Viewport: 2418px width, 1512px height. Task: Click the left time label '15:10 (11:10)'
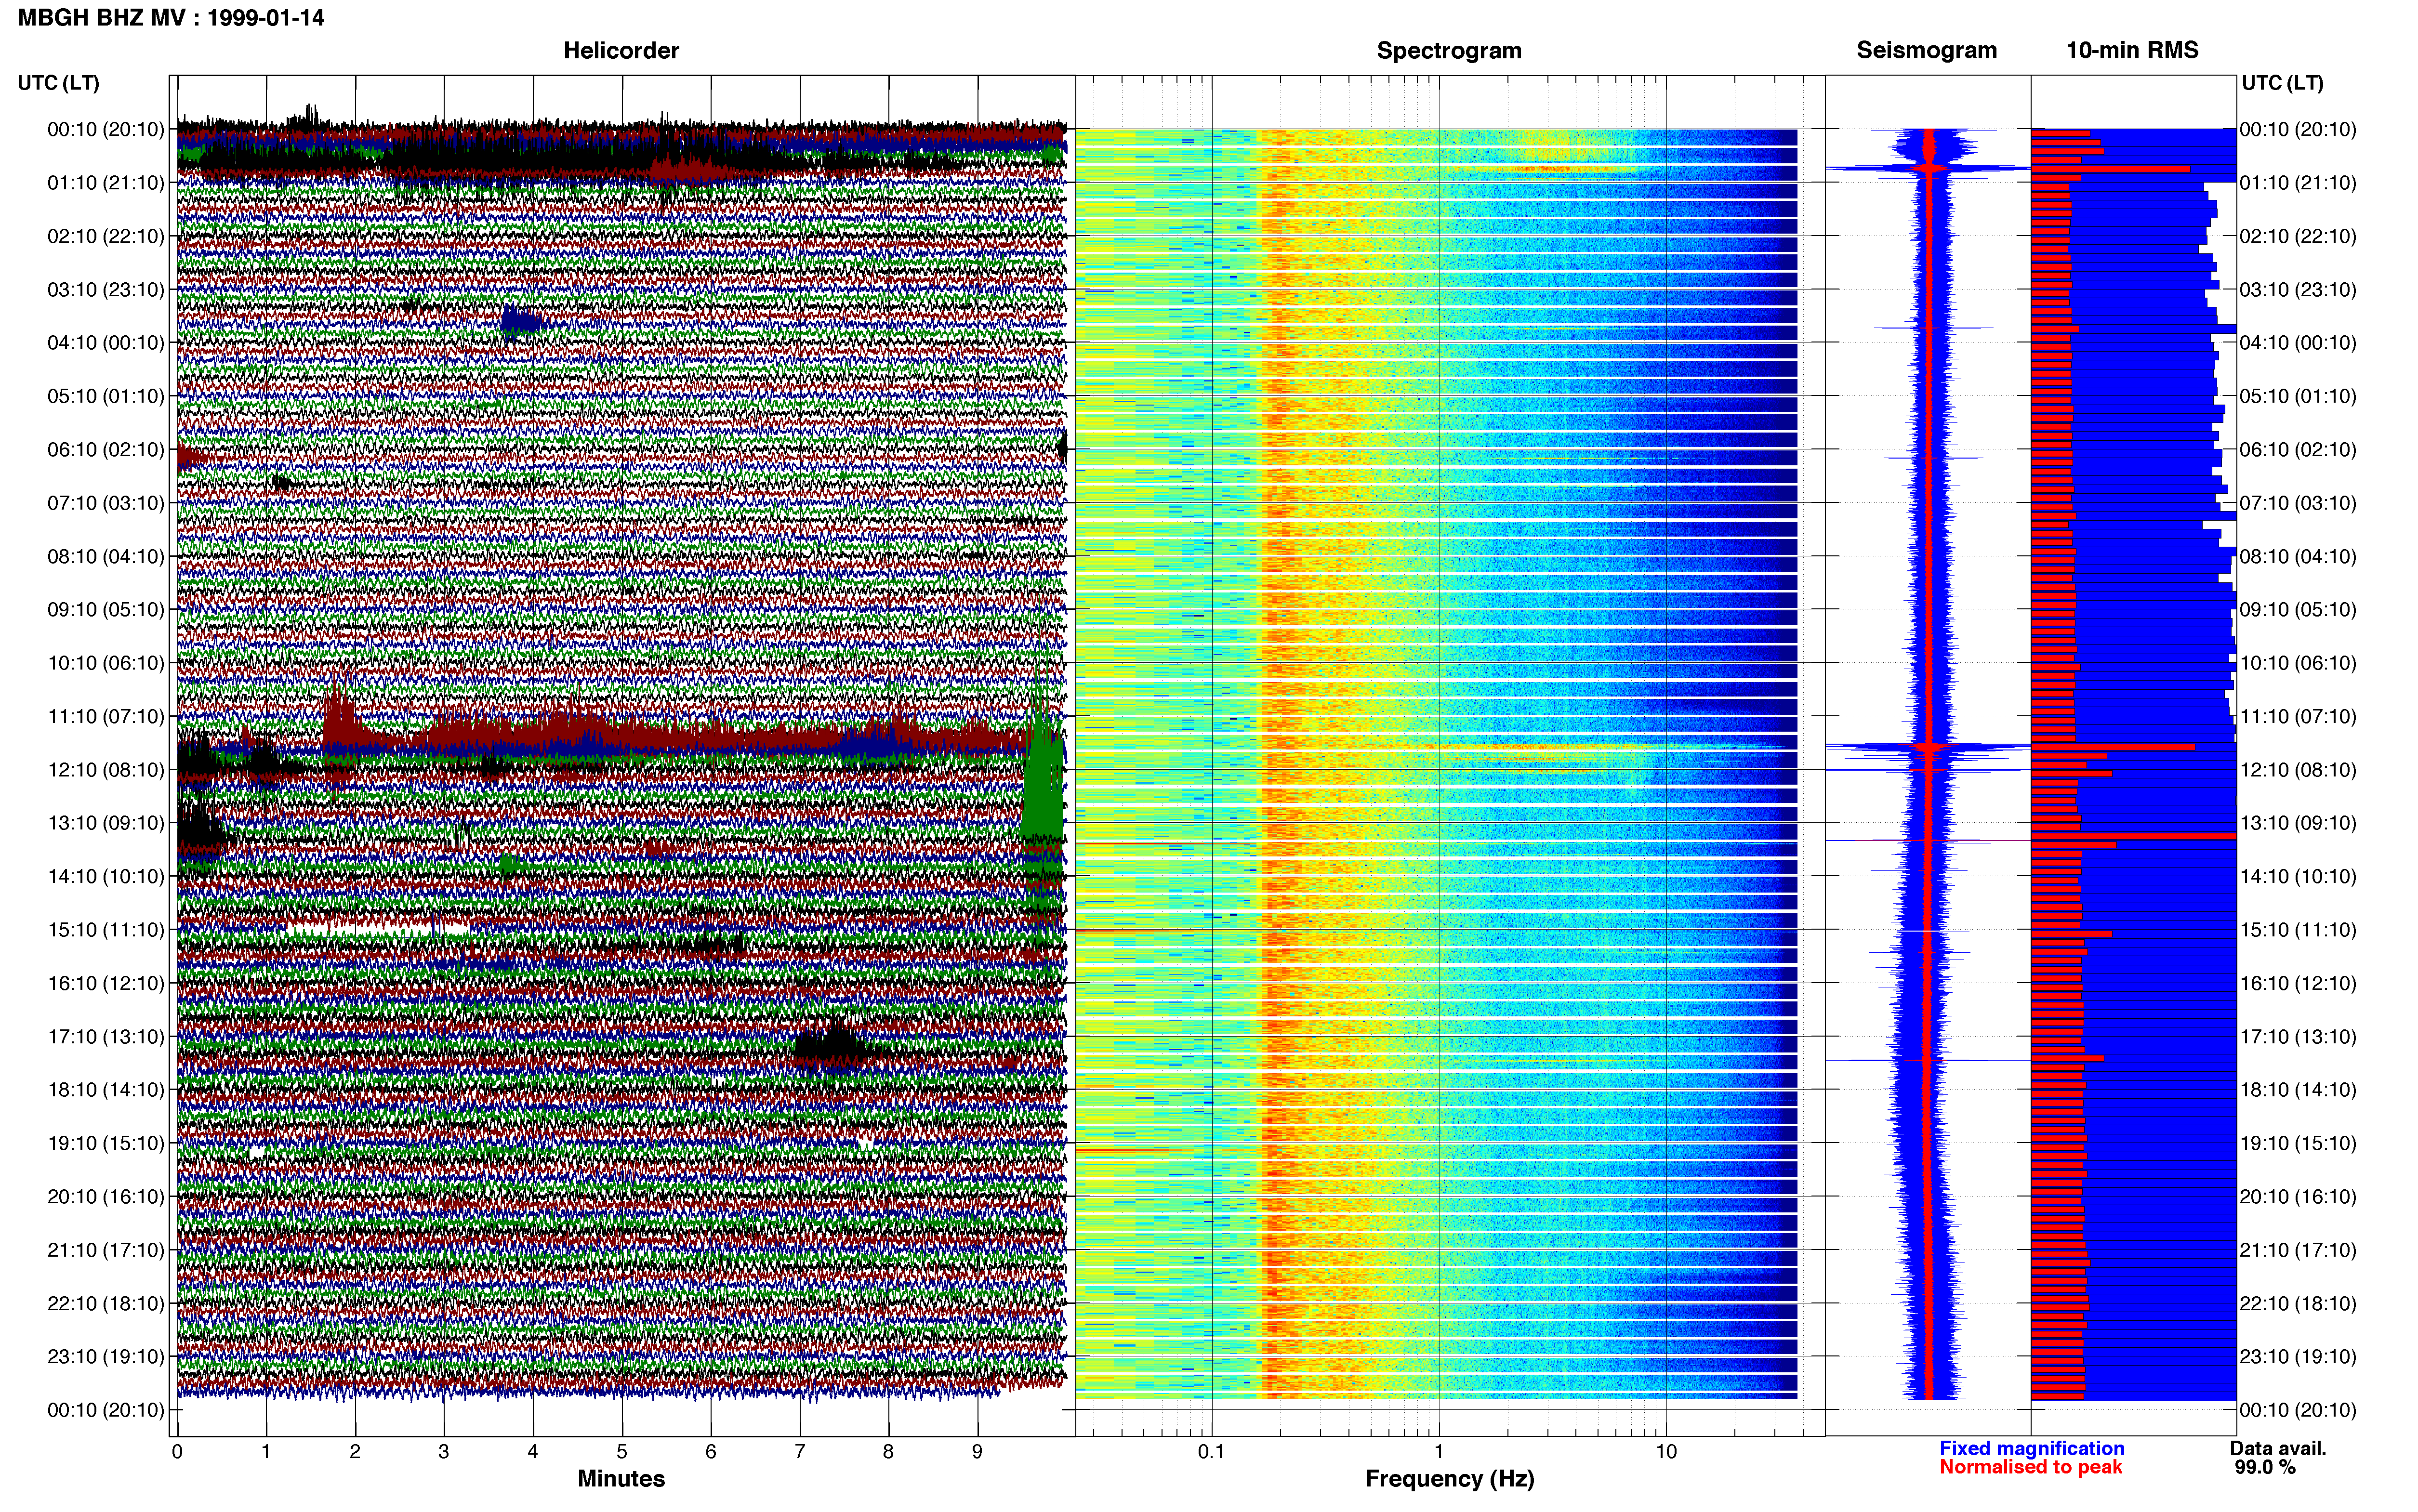[x=106, y=930]
